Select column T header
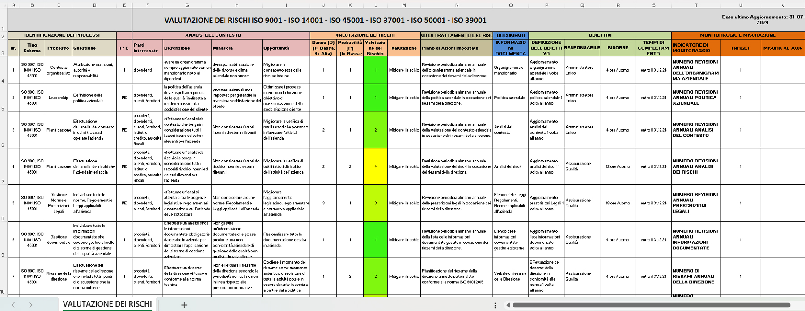The width and height of the screenshot is (805, 311). (x=696, y=5)
